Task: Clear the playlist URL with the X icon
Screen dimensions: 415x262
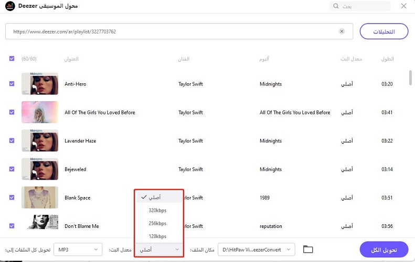Action: coord(342,31)
